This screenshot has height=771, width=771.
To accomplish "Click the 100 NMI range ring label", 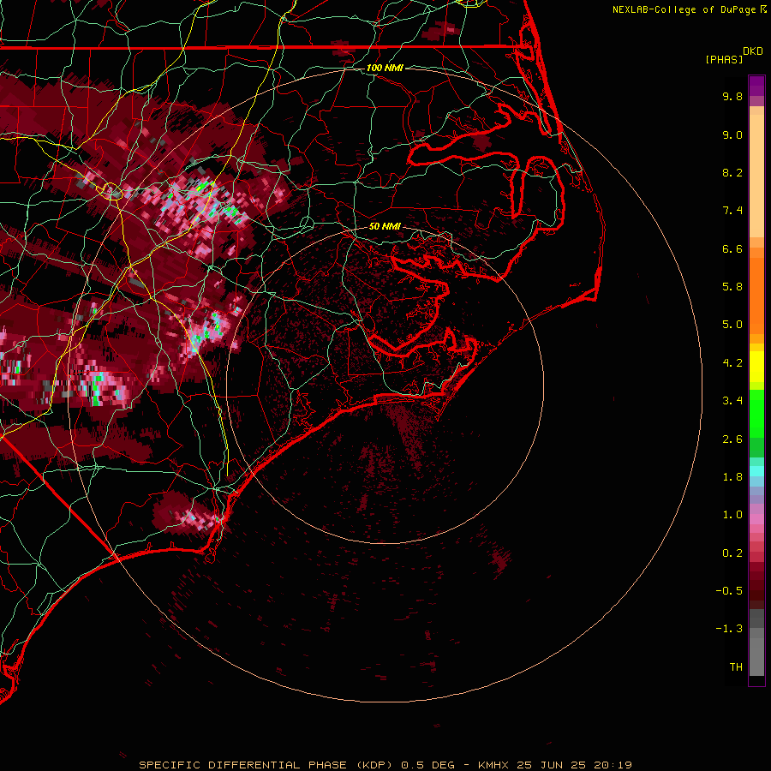I will tap(385, 68).
